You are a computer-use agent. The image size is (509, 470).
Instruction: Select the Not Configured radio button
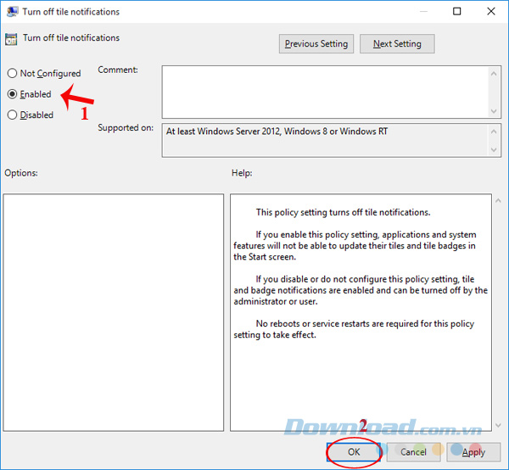(12, 73)
